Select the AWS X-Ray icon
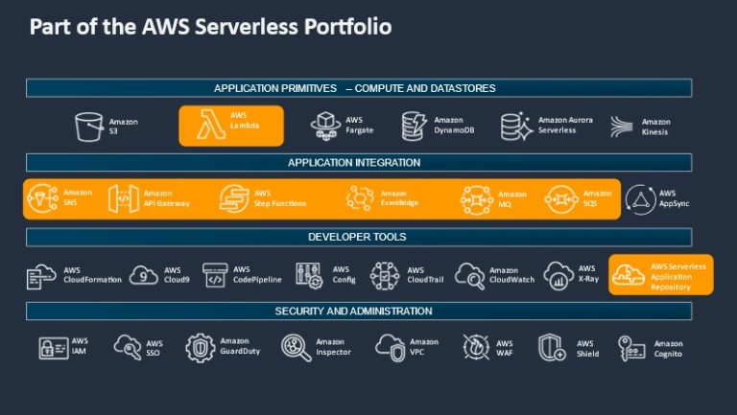This screenshot has width=737, height=415. pyautogui.click(x=559, y=276)
